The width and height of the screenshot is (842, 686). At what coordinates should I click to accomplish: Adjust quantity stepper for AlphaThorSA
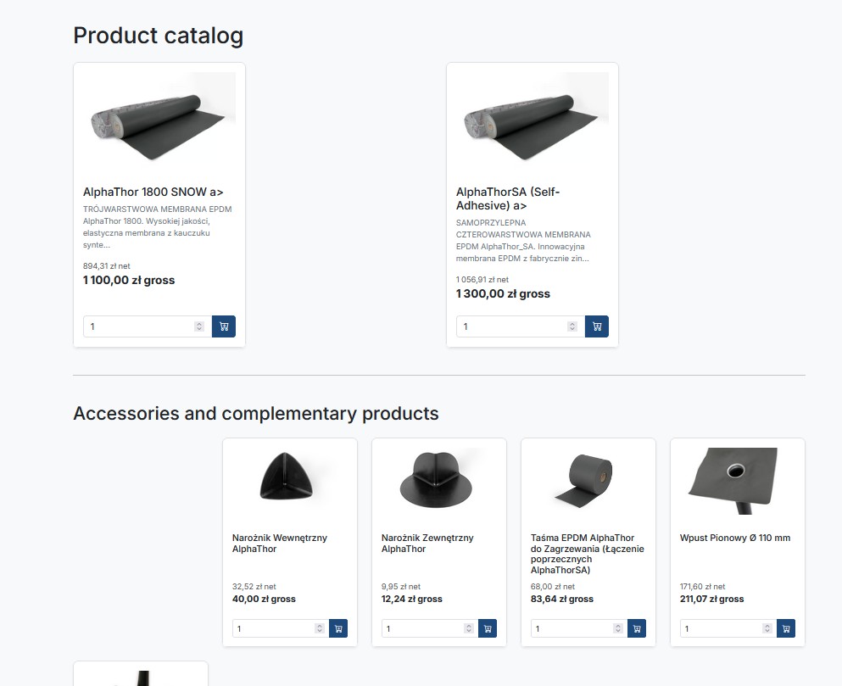point(572,326)
